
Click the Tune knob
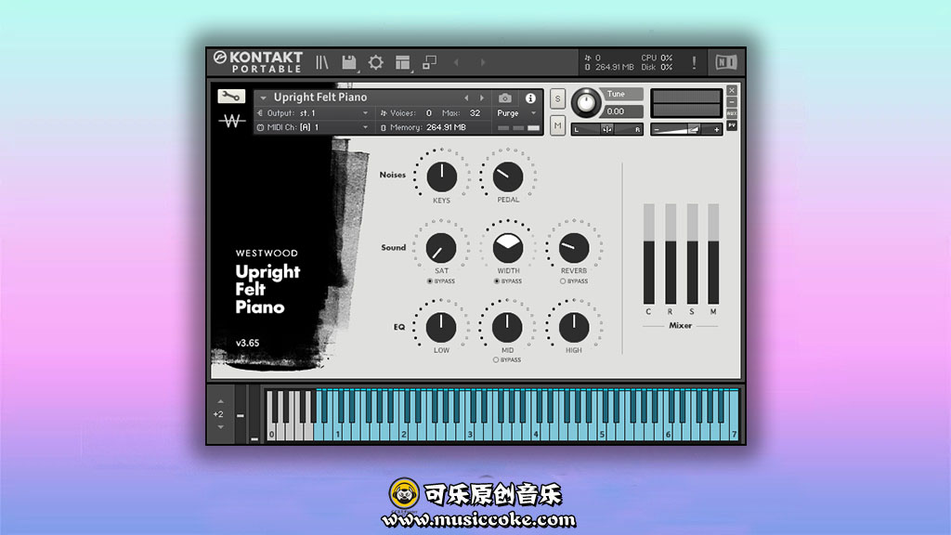coord(586,103)
